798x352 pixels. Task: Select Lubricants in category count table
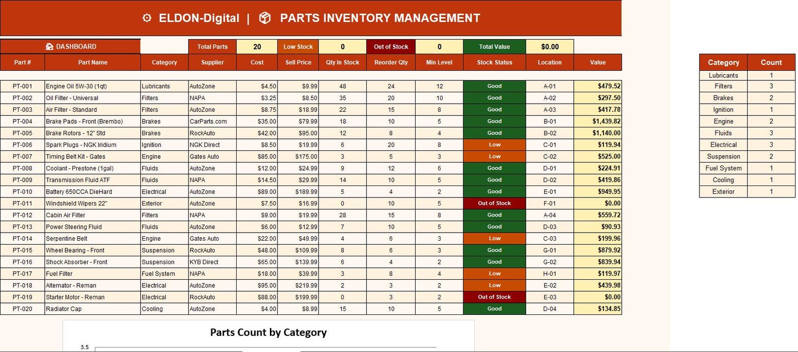click(723, 76)
